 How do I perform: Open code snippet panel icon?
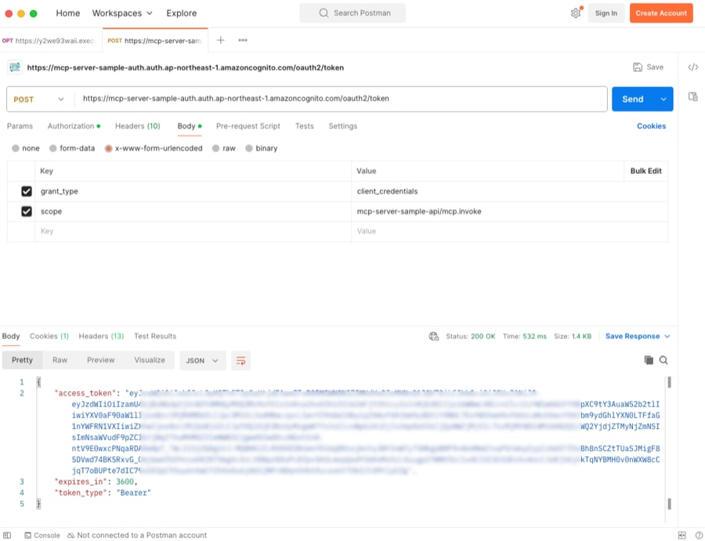693,67
